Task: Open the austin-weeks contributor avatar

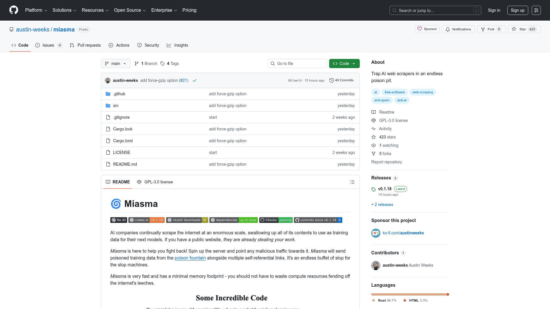Action: [376, 265]
